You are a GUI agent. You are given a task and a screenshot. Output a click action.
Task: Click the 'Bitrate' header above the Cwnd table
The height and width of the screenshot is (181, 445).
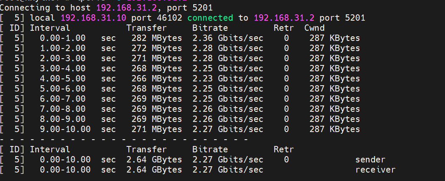click(210, 28)
